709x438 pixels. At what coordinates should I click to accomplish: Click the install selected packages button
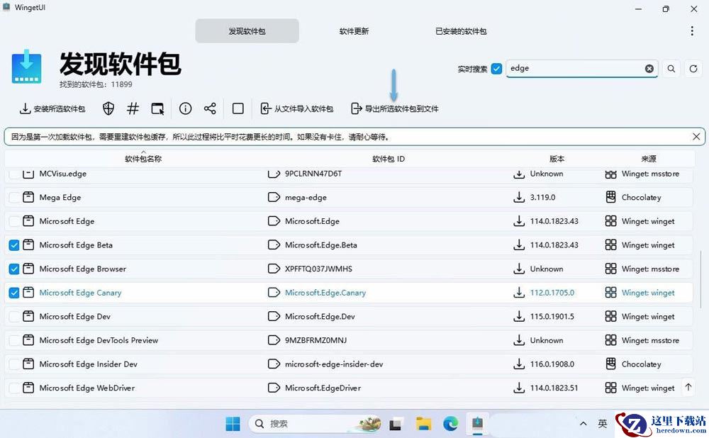(52, 108)
